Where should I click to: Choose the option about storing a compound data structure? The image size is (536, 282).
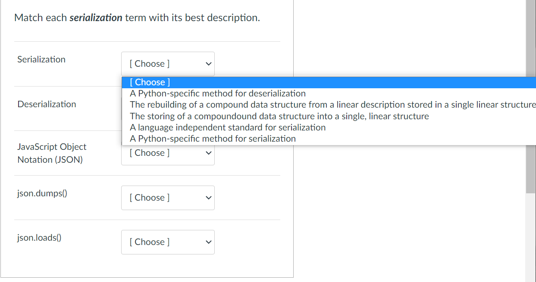pos(278,116)
